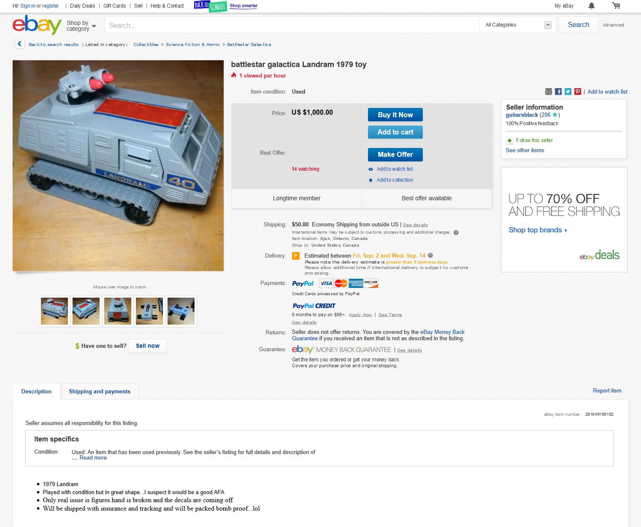Share listing on Facebook icon
Viewport: 641px width, 527px height.
click(558, 91)
